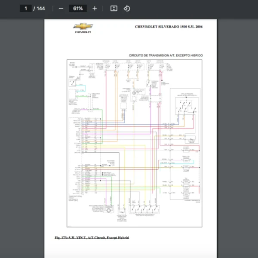Click the wiring diagram image
The height and width of the screenshot is (258, 258).
coord(135,143)
